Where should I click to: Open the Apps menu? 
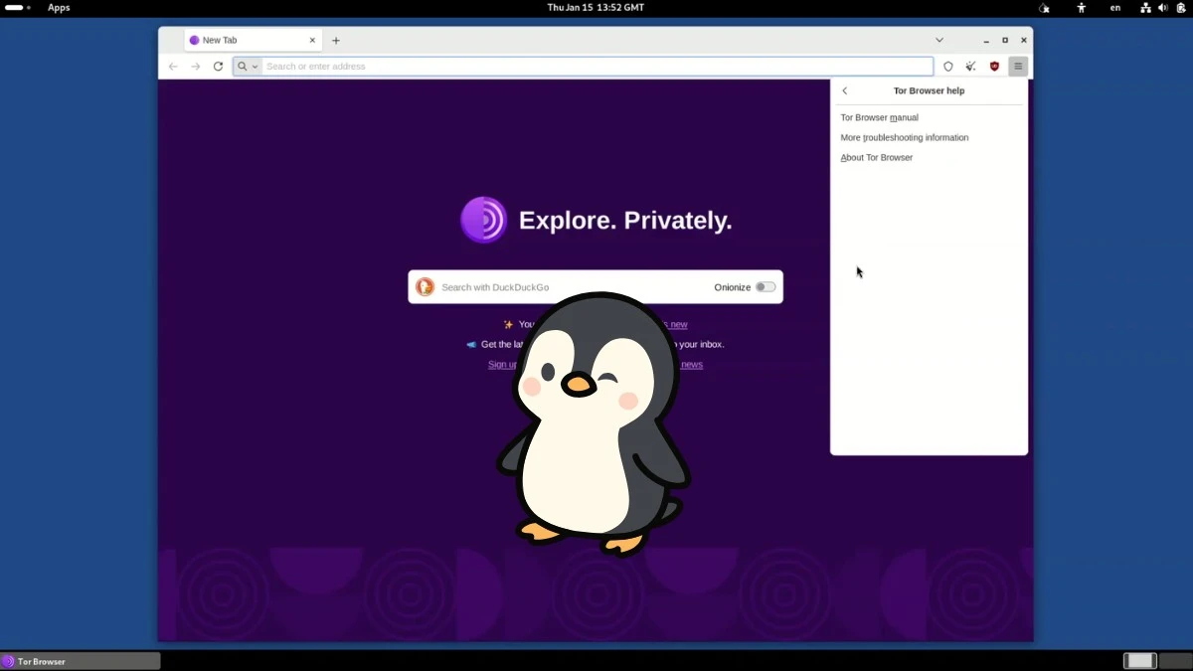point(59,8)
